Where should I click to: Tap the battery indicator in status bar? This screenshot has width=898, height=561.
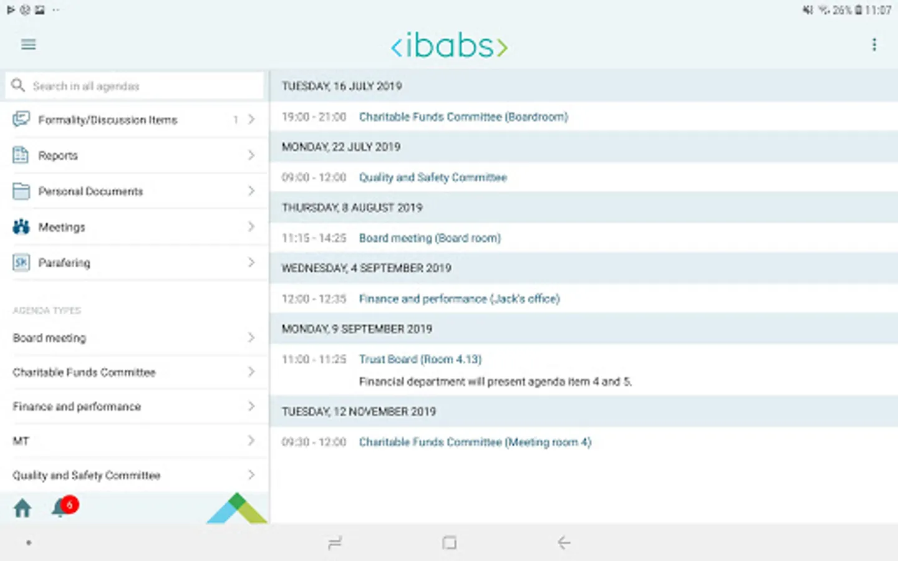pos(859,10)
